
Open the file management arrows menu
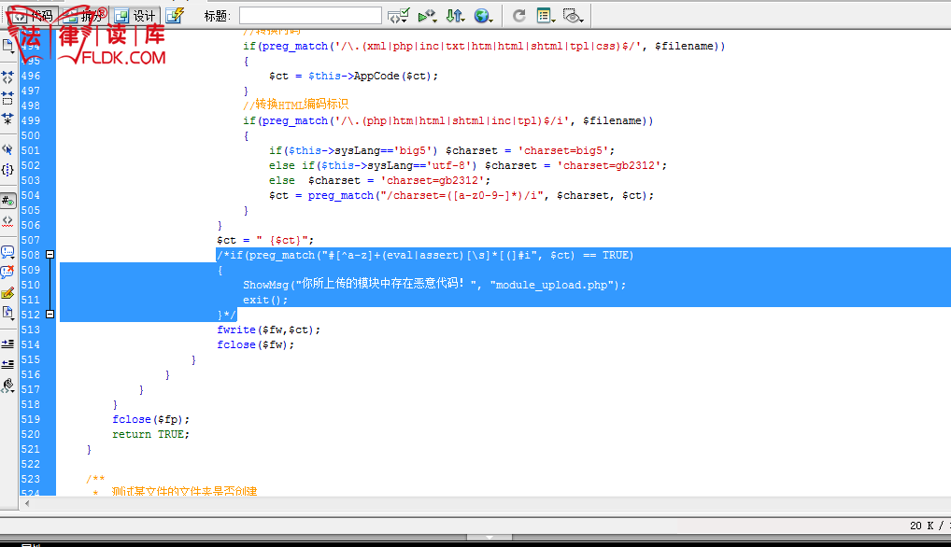coord(455,16)
